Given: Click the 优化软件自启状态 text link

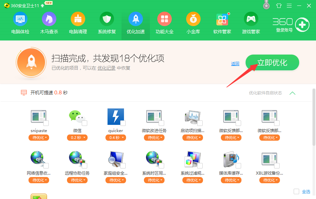Looking at the screenshot, I should coord(266,93).
